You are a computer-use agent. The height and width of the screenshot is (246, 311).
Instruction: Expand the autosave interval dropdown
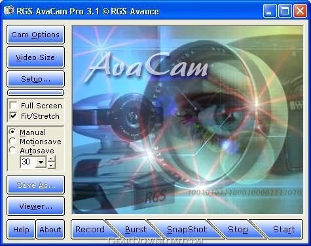pyautogui.click(x=41, y=162)
